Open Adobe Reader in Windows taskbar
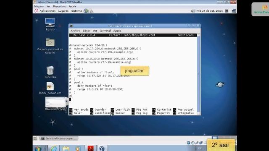This screenshot has width=269, height=151. coord(90,148)
